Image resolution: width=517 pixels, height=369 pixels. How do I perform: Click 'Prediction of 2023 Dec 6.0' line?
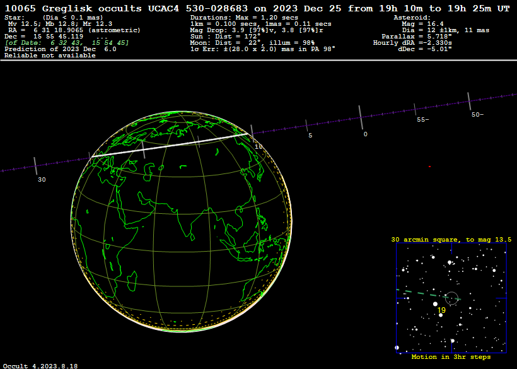click(x=61, y=49)
